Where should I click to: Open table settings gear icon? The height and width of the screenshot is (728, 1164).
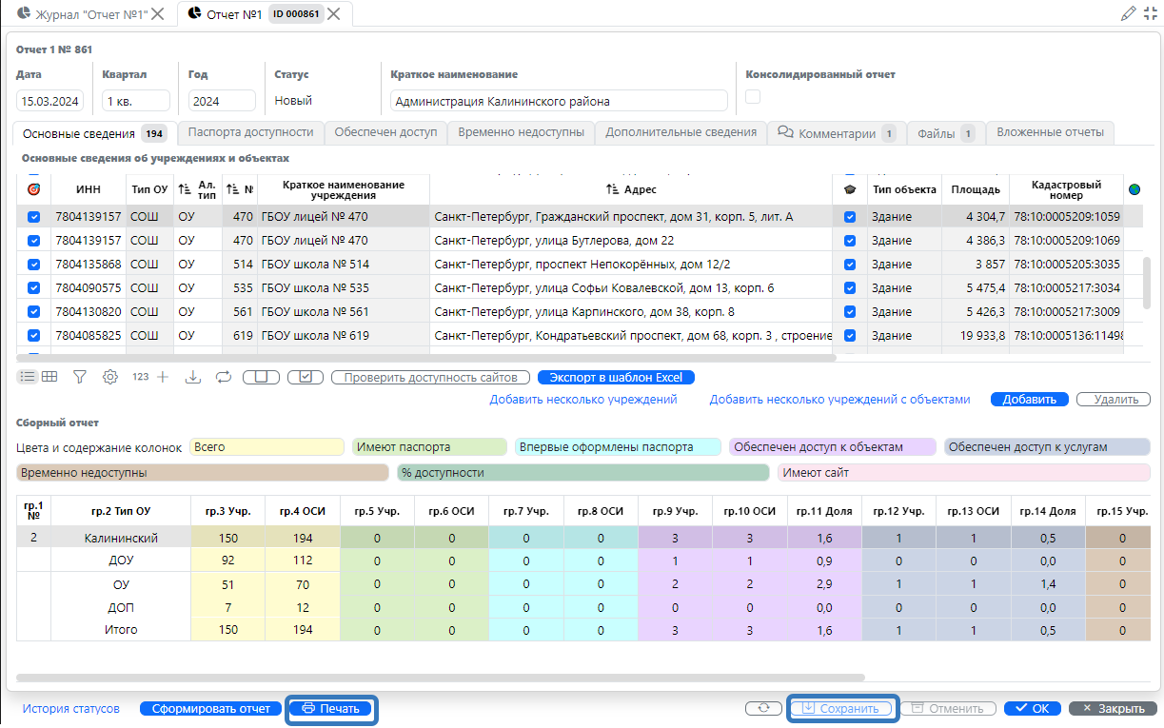[x=110, y=377]
